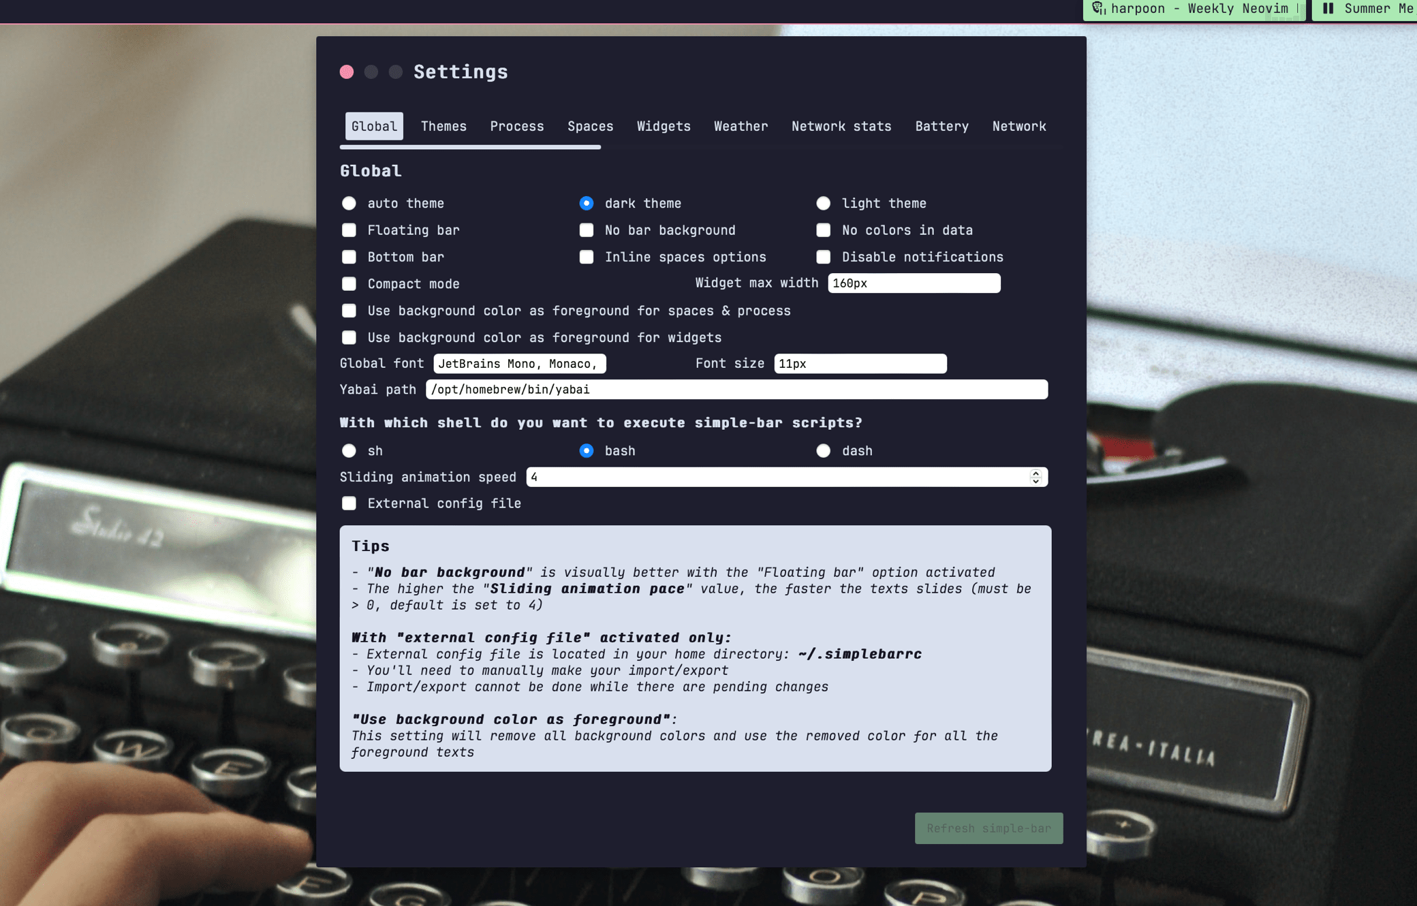Click the Brave browser icon in the top bar

(x=1098, y=8)
